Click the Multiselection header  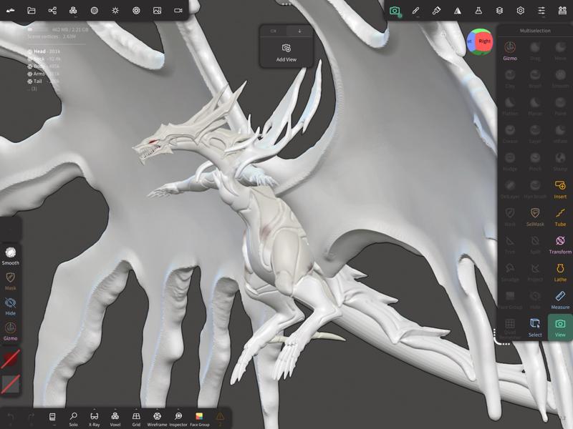[535, 31]
